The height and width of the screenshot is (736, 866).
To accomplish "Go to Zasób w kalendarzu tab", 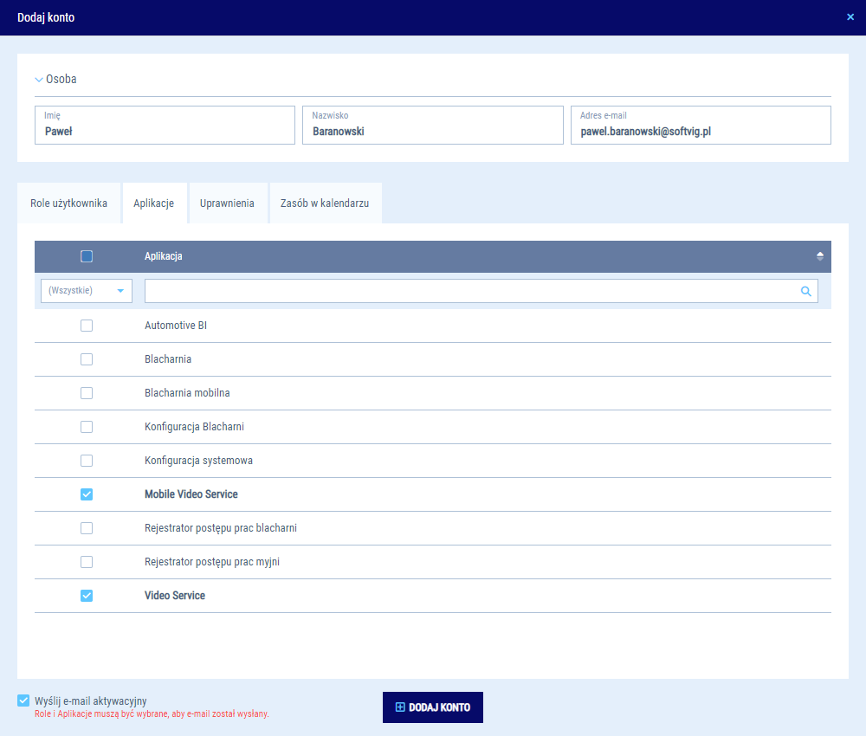I will click(x=325, y=203).
